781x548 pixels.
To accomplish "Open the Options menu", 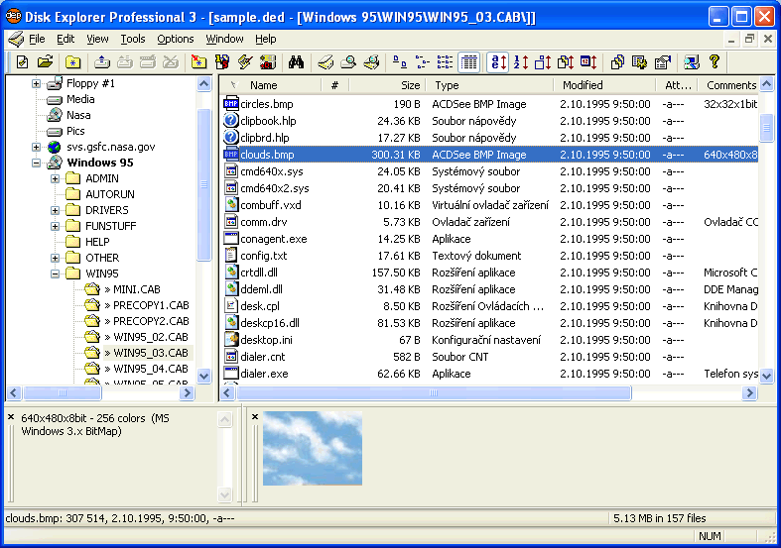I will coord(176,39).
